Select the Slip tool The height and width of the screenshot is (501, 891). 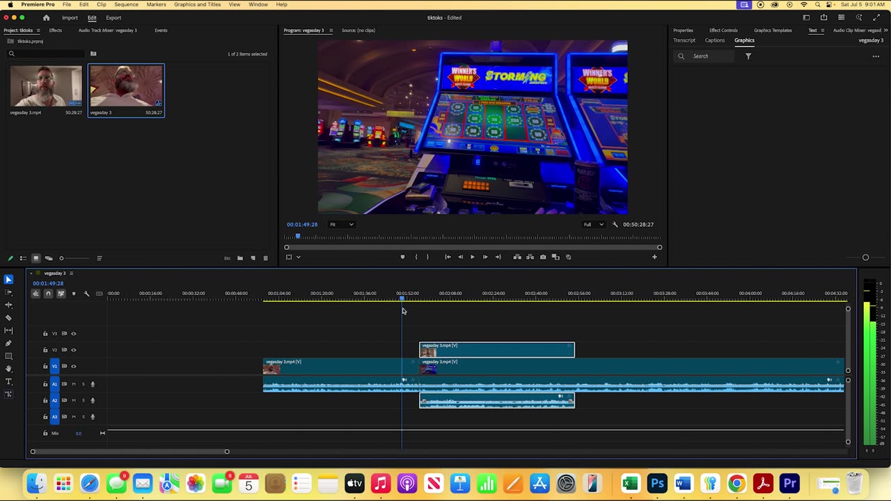tap(8, 331)
